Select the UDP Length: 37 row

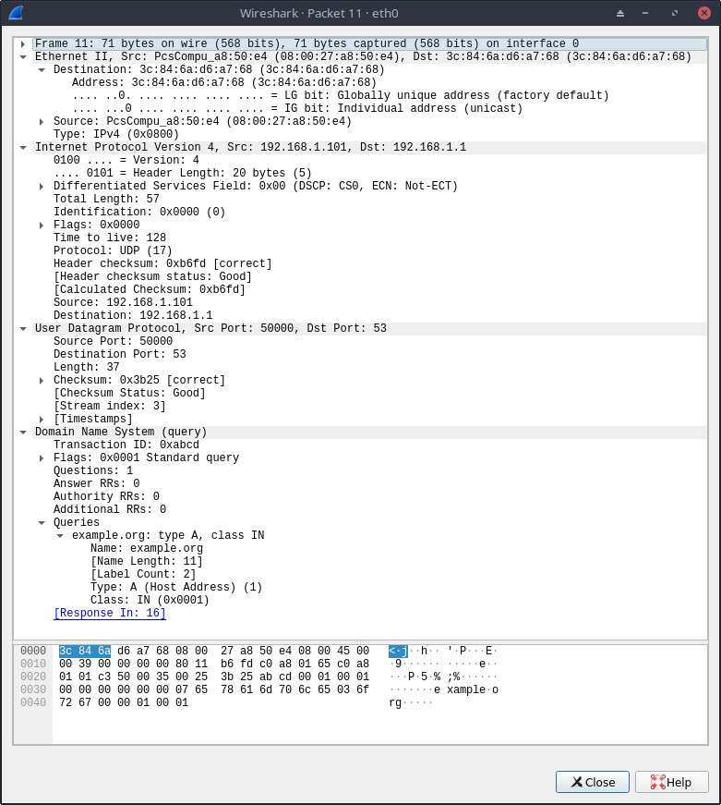coord(86,367)
